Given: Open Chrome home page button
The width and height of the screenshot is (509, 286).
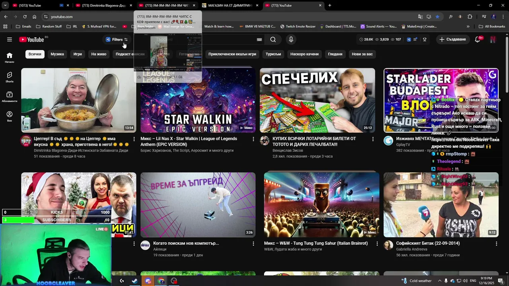Looking at the screenshot, I should (35, 17).
